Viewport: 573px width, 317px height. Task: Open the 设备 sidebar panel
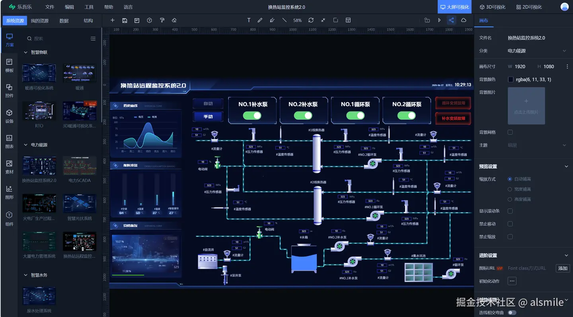pos(10,117)
